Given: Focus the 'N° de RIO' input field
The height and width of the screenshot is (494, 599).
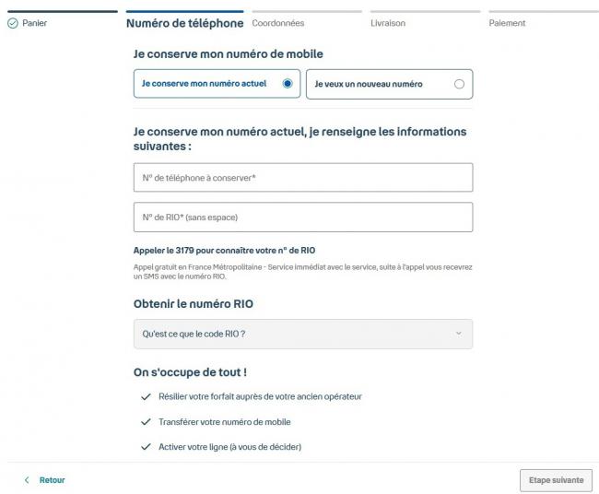Looking at the screenshot, I should [303, 217].
